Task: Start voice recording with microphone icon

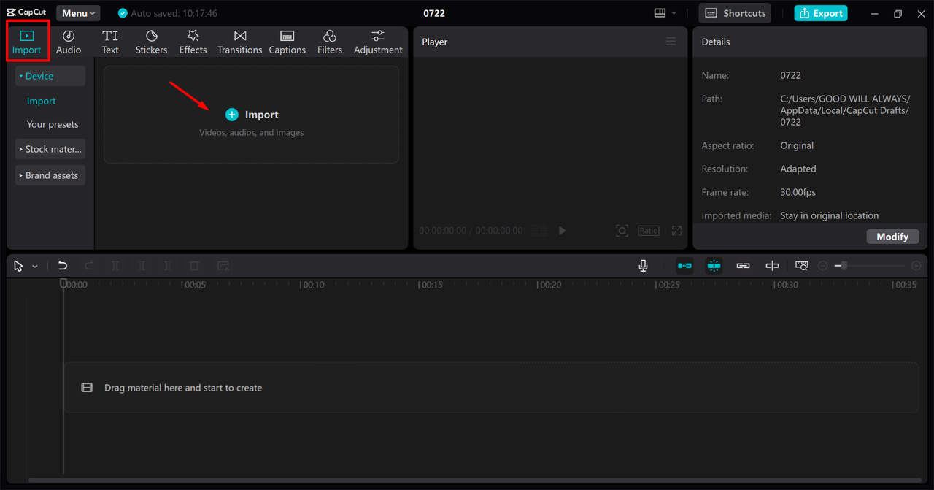Action: 643,266
